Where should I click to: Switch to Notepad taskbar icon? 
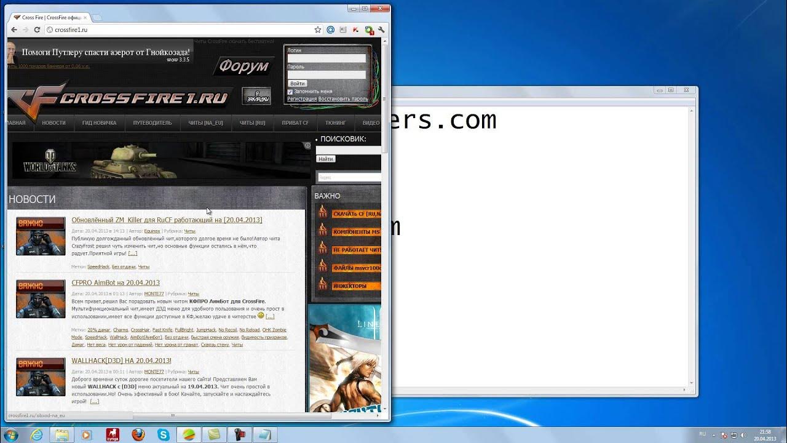(x=266, y=435)
